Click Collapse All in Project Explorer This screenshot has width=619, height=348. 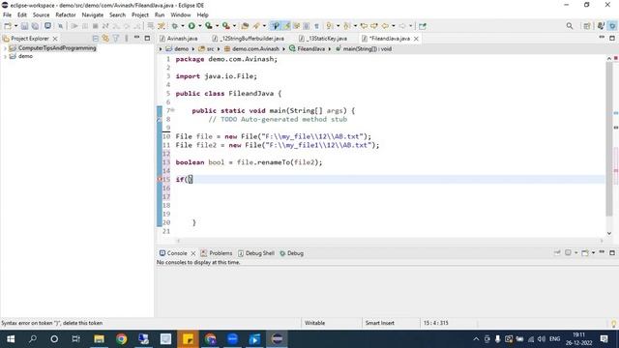(95, 39)
